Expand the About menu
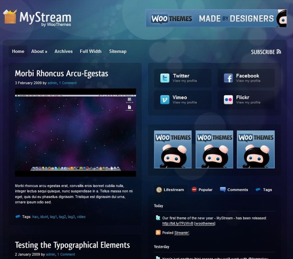Image resolution: width=293 pixels, height=259 pixels. (x=39, y=51)
